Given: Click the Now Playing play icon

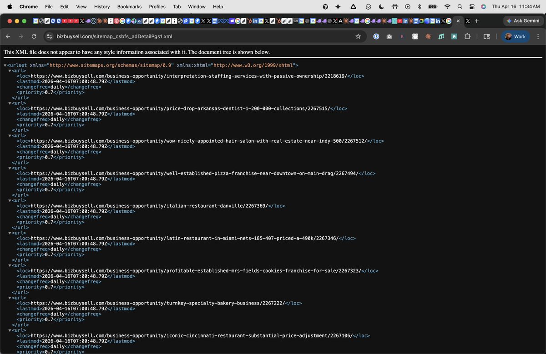Looking at the screenshot, I should pyautogui.click(x=407, y=6).
